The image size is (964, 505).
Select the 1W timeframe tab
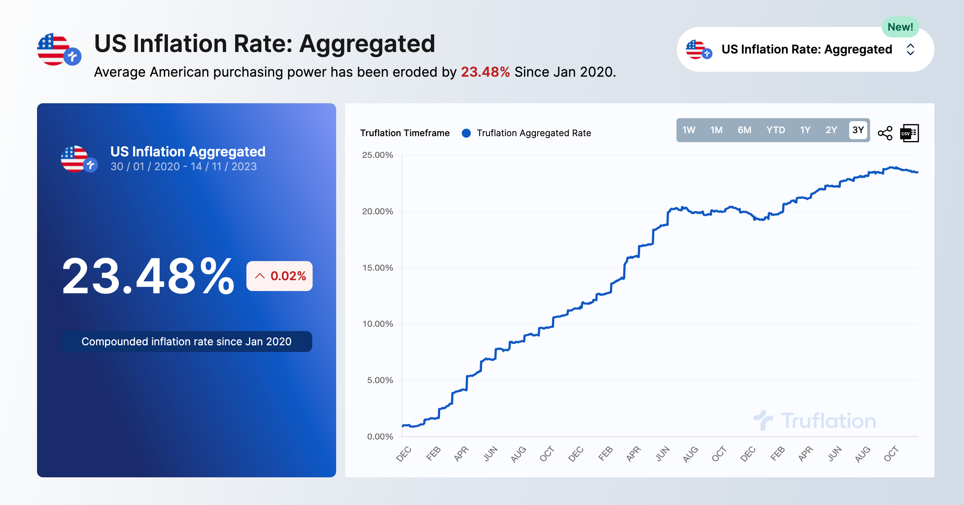point(688,130)
